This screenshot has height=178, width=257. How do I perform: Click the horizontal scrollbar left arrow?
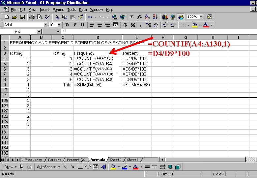click(162, 160)
